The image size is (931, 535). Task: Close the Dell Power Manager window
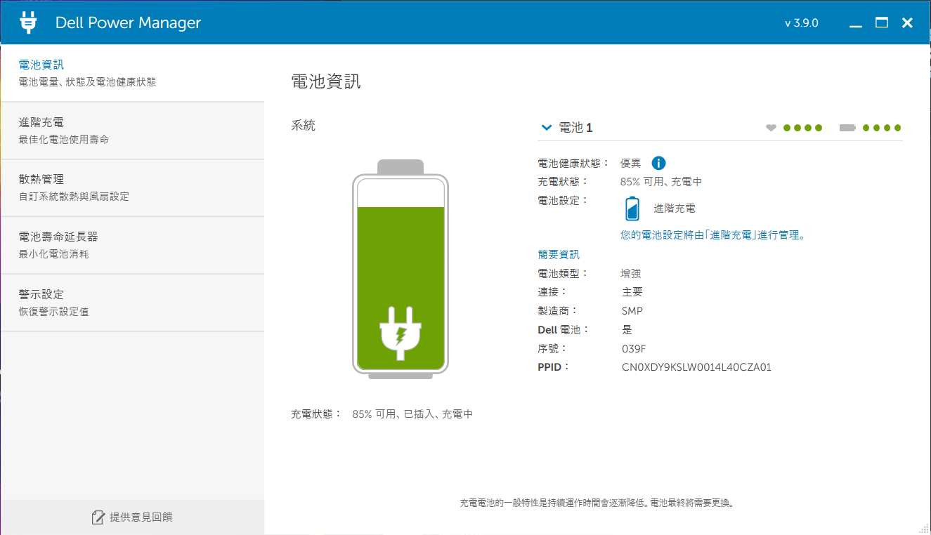click(x=907, y=22)
